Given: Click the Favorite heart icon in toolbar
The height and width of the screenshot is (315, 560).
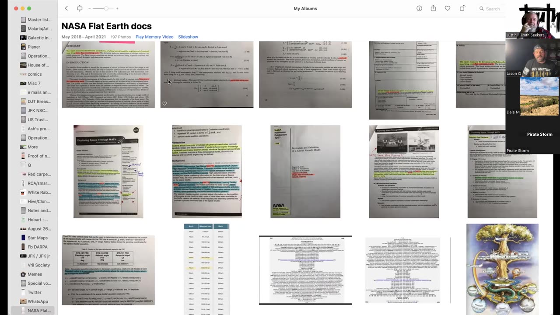Looking at the screenshot, I should [448, 8].
